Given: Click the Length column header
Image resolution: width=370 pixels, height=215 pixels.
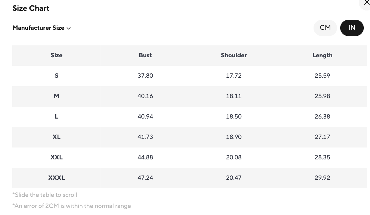Looking at the screenshot, I should [x=322, y=55].
